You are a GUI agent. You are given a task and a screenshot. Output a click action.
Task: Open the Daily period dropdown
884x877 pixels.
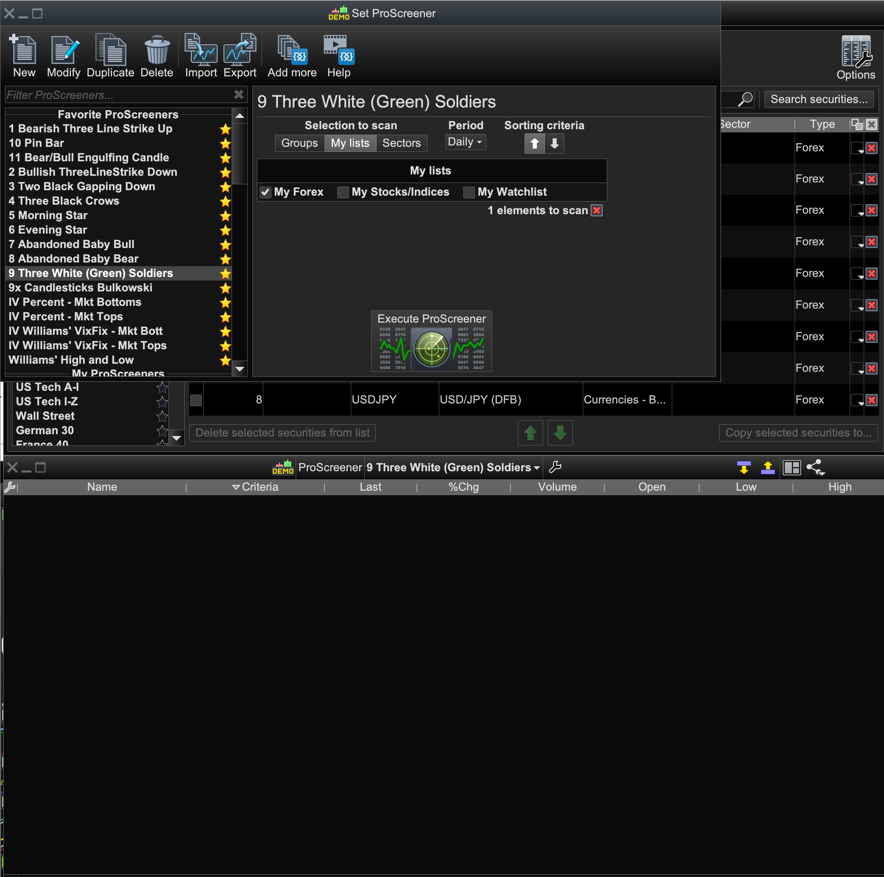(465, 142)
